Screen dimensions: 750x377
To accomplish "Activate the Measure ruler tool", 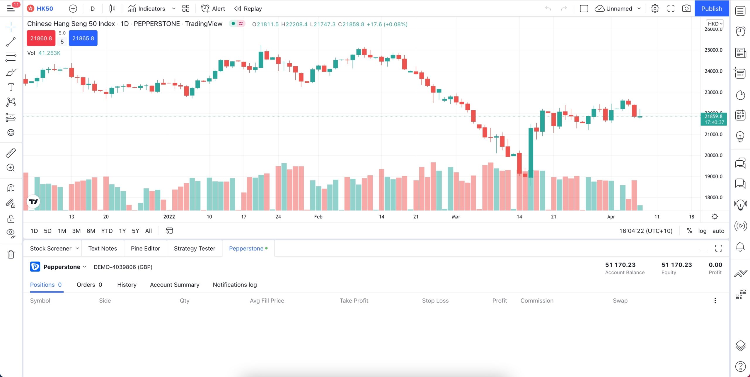I will [x=11, y=153].
